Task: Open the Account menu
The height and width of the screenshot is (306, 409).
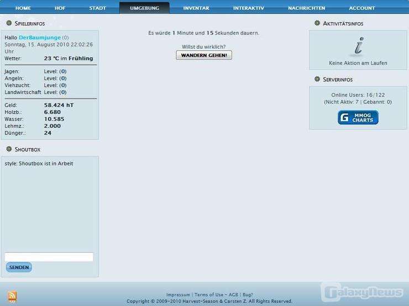Action: pos(361,8)
